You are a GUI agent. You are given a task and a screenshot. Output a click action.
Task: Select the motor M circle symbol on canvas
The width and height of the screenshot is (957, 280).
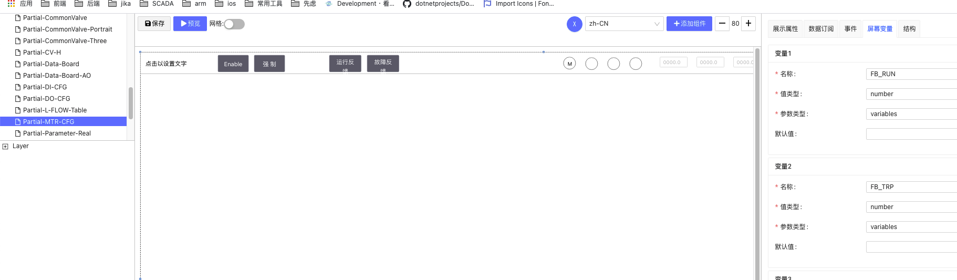pyautogui.click(x=569, y=64)
